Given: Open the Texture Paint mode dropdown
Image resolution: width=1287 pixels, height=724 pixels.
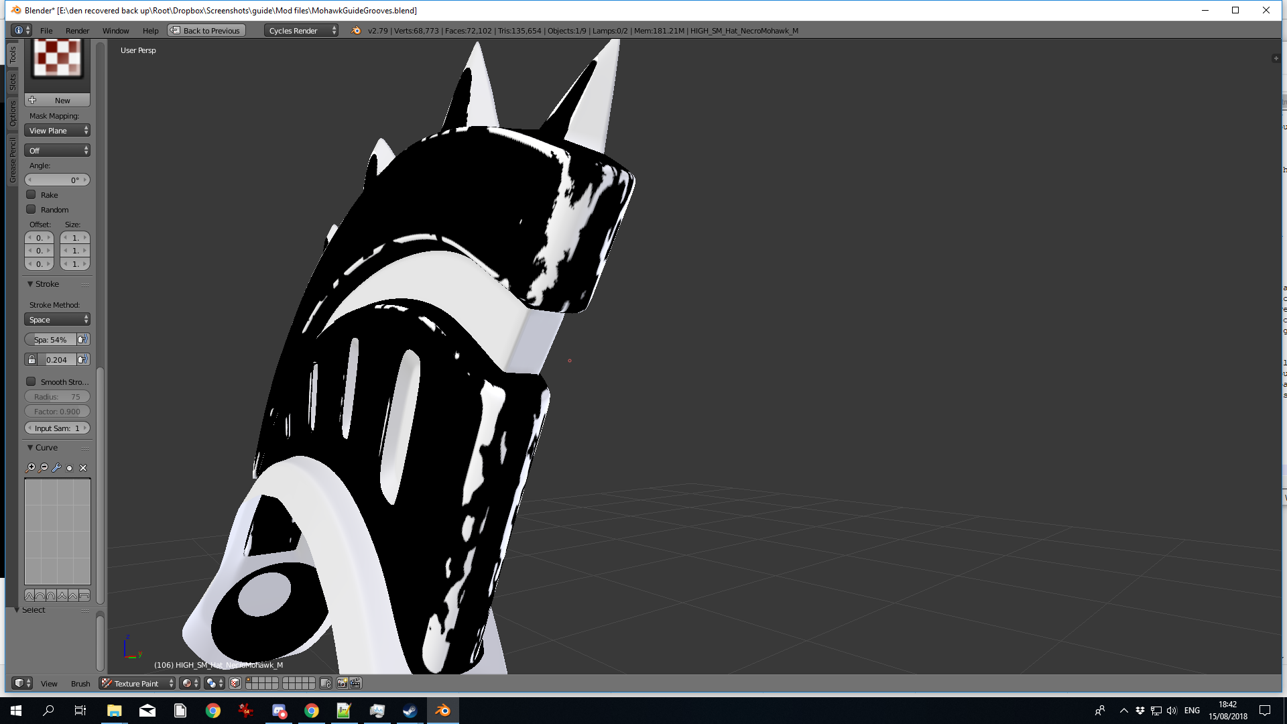Looking at the screenshot, I should pos(137,683).
